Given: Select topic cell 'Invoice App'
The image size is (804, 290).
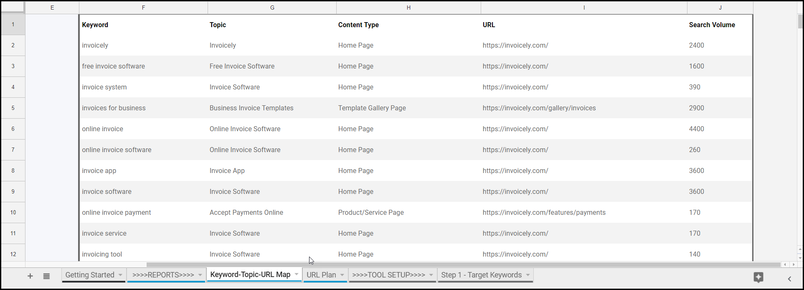Looking at the screenshot, I should click(272, 171).
